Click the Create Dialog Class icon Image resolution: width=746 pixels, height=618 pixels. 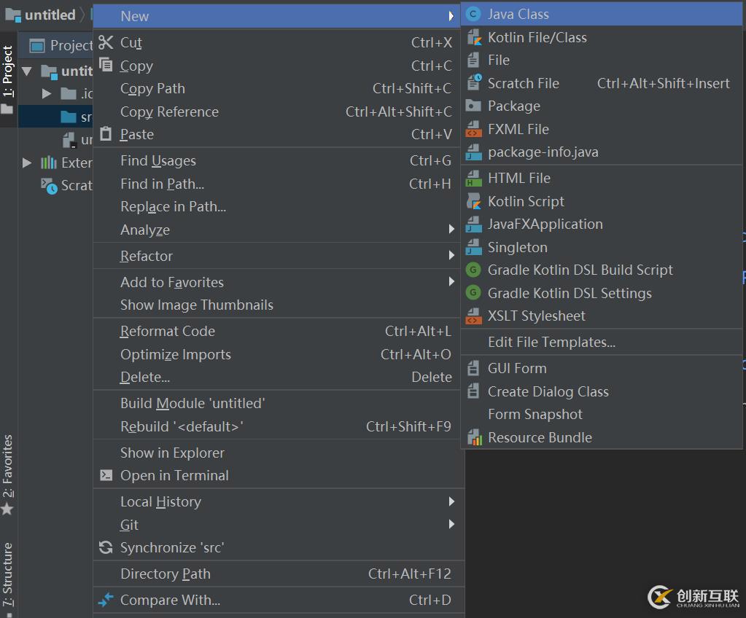click(x=473, y=391)
